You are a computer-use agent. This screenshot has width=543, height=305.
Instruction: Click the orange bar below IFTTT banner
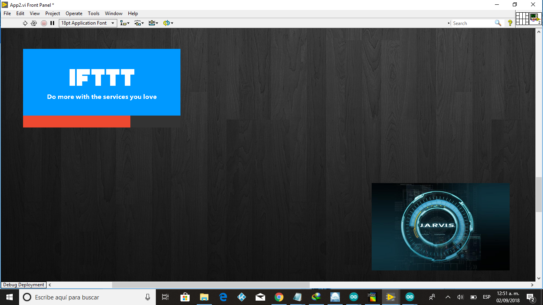pos(77,122)
